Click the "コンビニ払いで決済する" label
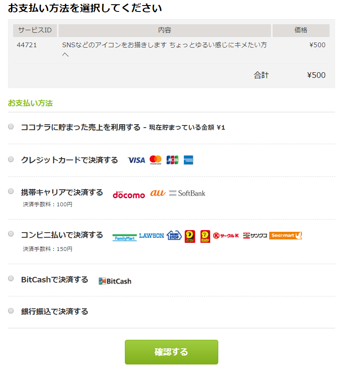The image size is (341, 370). (x=62, y=235)
